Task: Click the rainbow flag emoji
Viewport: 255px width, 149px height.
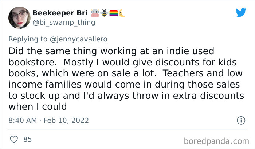Action: 113,13
